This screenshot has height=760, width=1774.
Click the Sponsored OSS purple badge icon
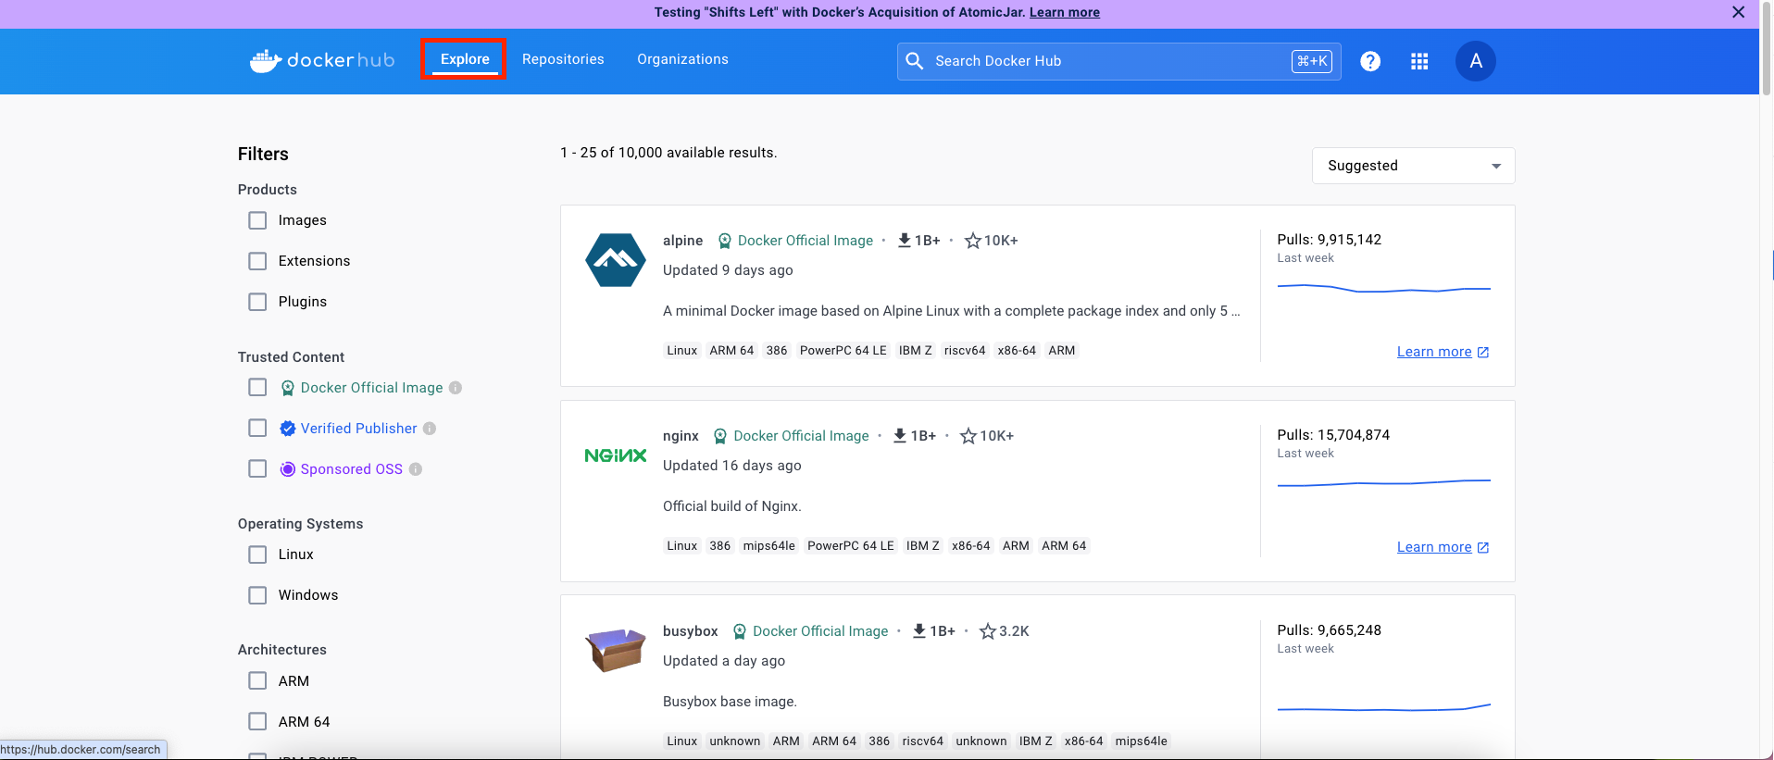[288, 469]
